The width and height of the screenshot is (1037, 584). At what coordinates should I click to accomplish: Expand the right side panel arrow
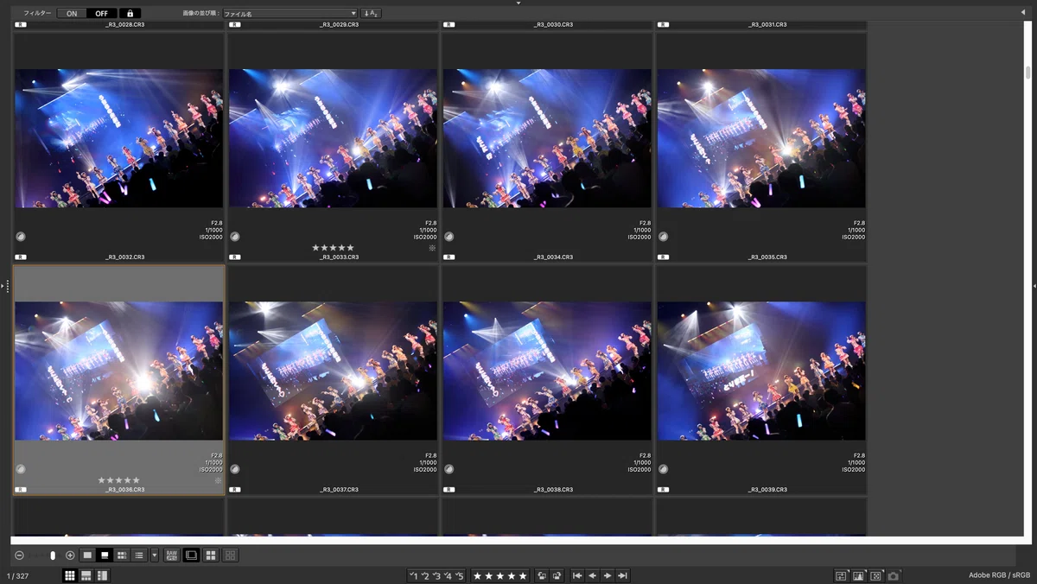(x=1034, y=286)
